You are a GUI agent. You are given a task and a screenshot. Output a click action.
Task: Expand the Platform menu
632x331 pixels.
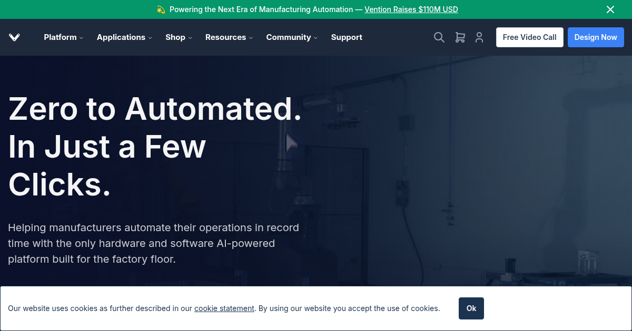point(64,37)
